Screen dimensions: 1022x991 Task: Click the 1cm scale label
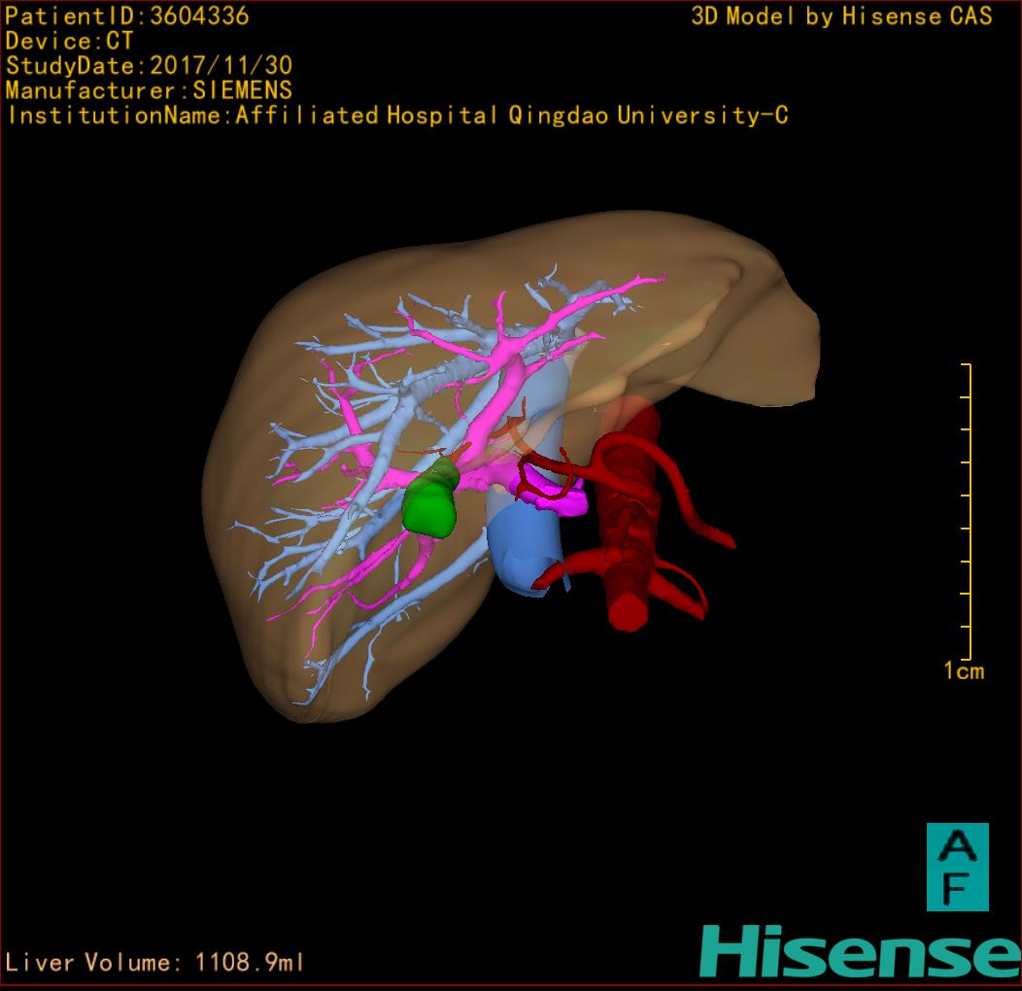[963, 670]
